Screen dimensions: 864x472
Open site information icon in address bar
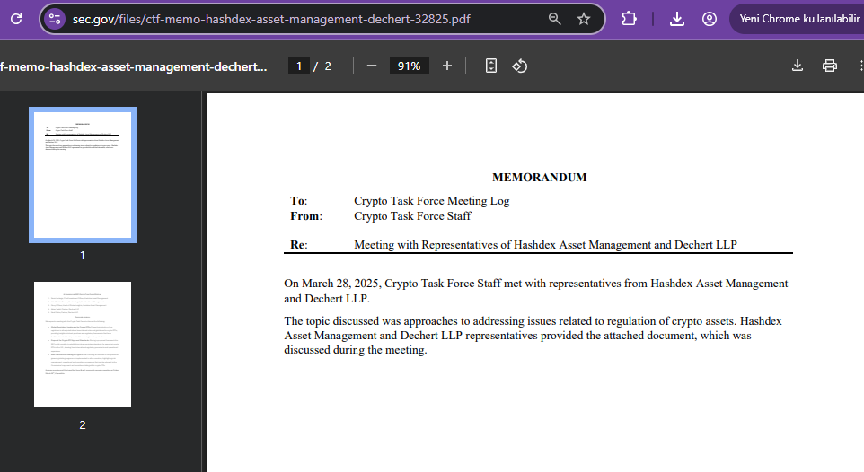[55, 19]
